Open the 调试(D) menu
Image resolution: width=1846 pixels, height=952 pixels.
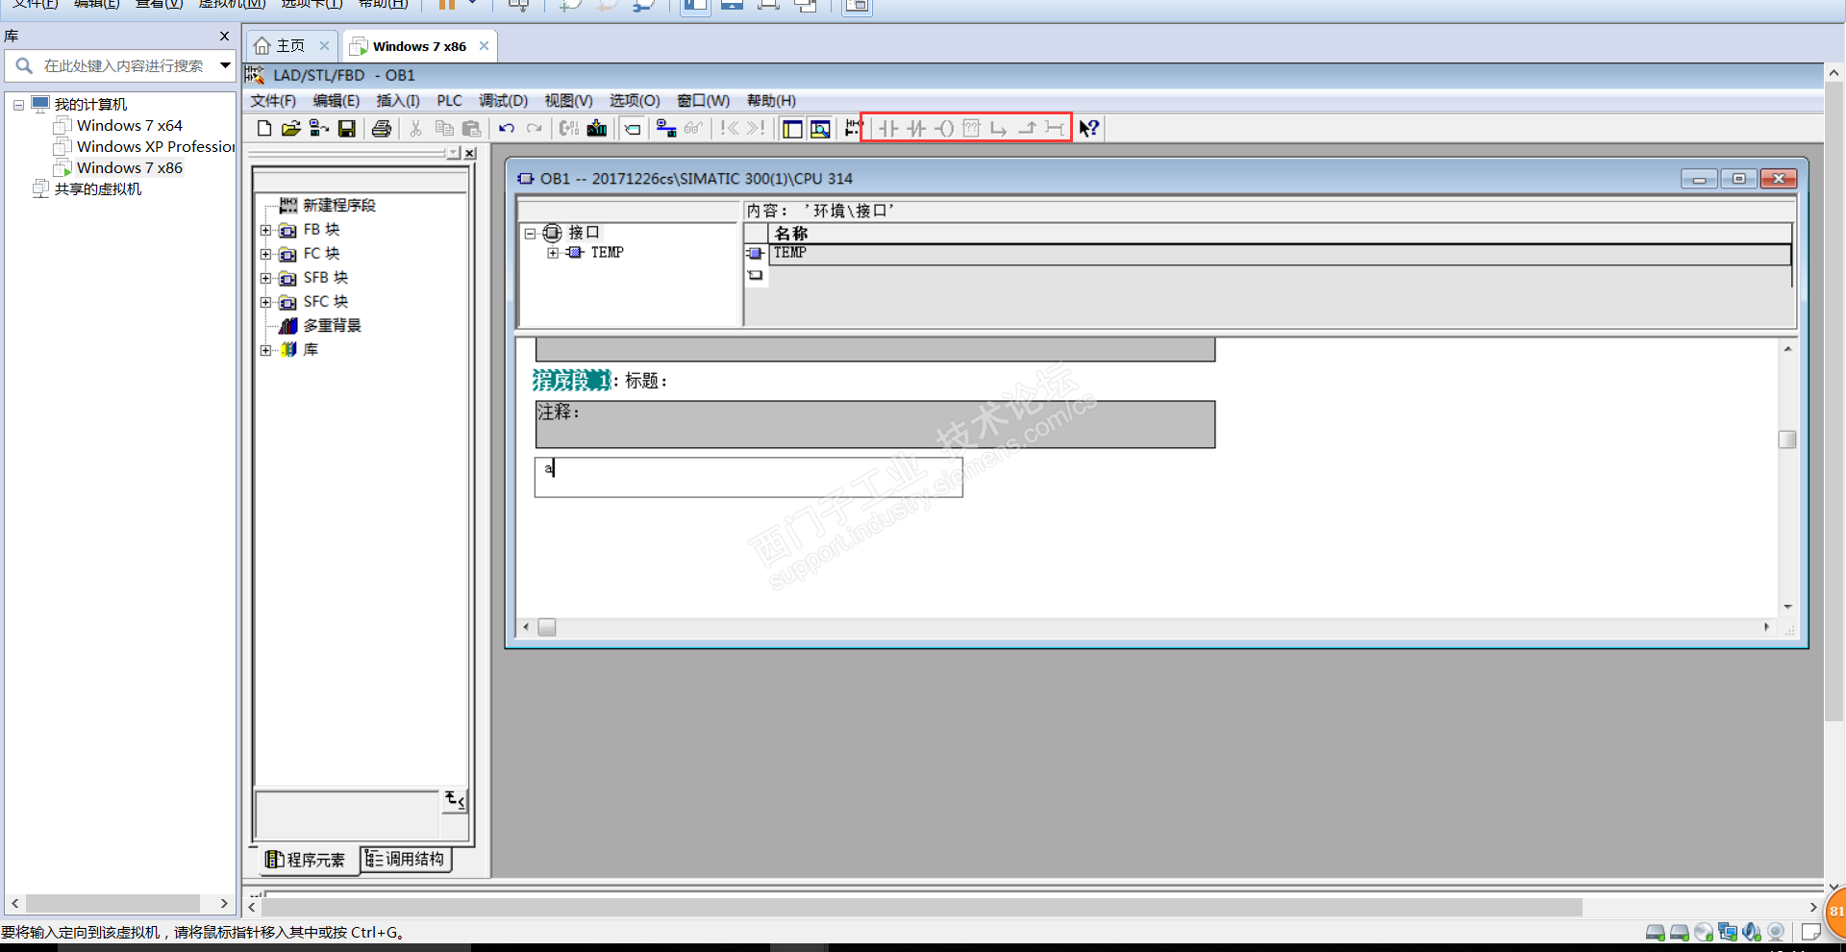pyautogui.click(x=504, y=101)
